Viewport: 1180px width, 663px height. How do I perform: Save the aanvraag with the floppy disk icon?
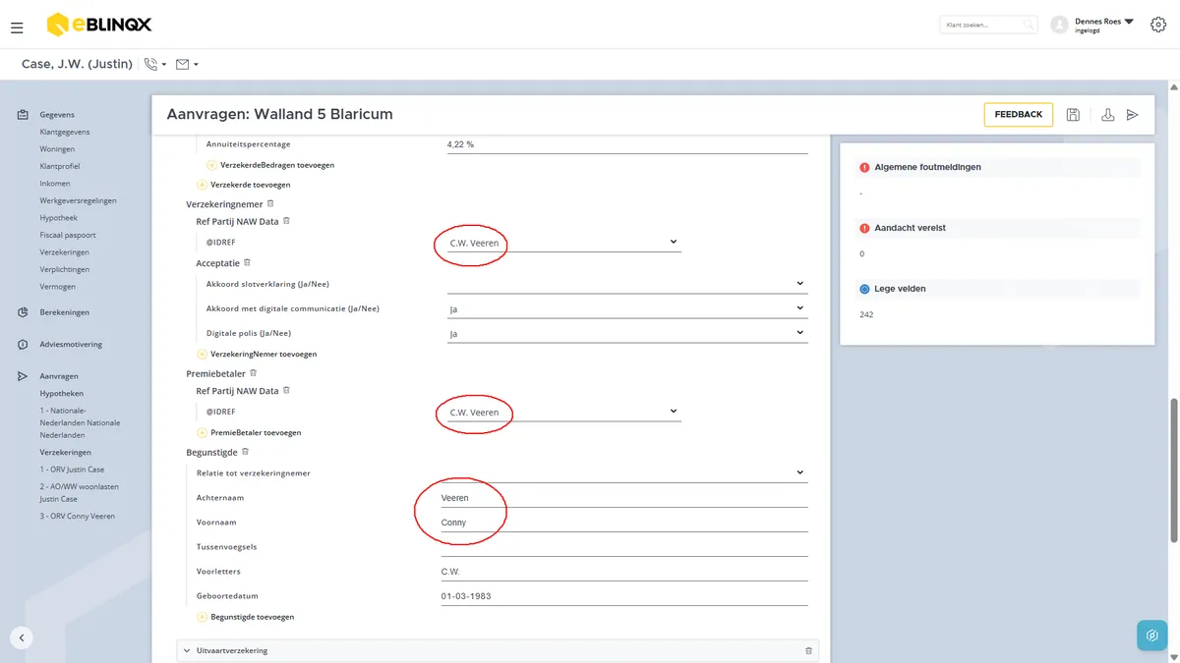pos(1073,115)
